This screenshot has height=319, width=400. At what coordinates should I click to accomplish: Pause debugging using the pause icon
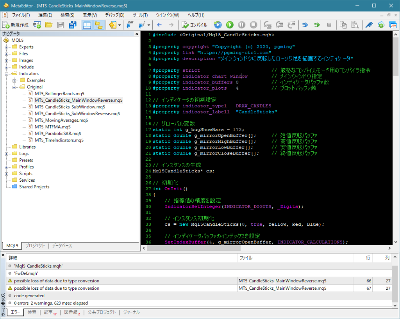click(x=242, y=25)
